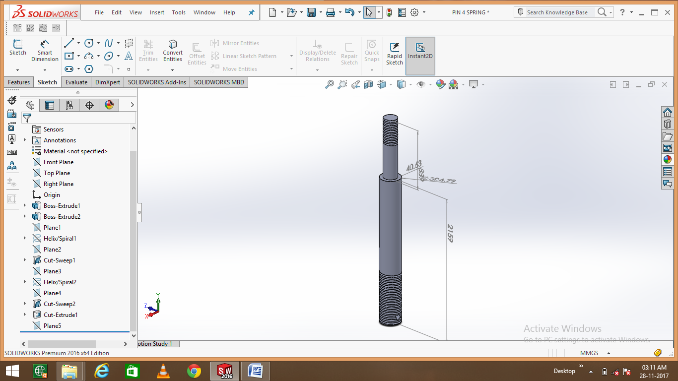This screenshot has height=381, width=678.
Task: Switch to the Features tab
Action: (x=18, y=82)
